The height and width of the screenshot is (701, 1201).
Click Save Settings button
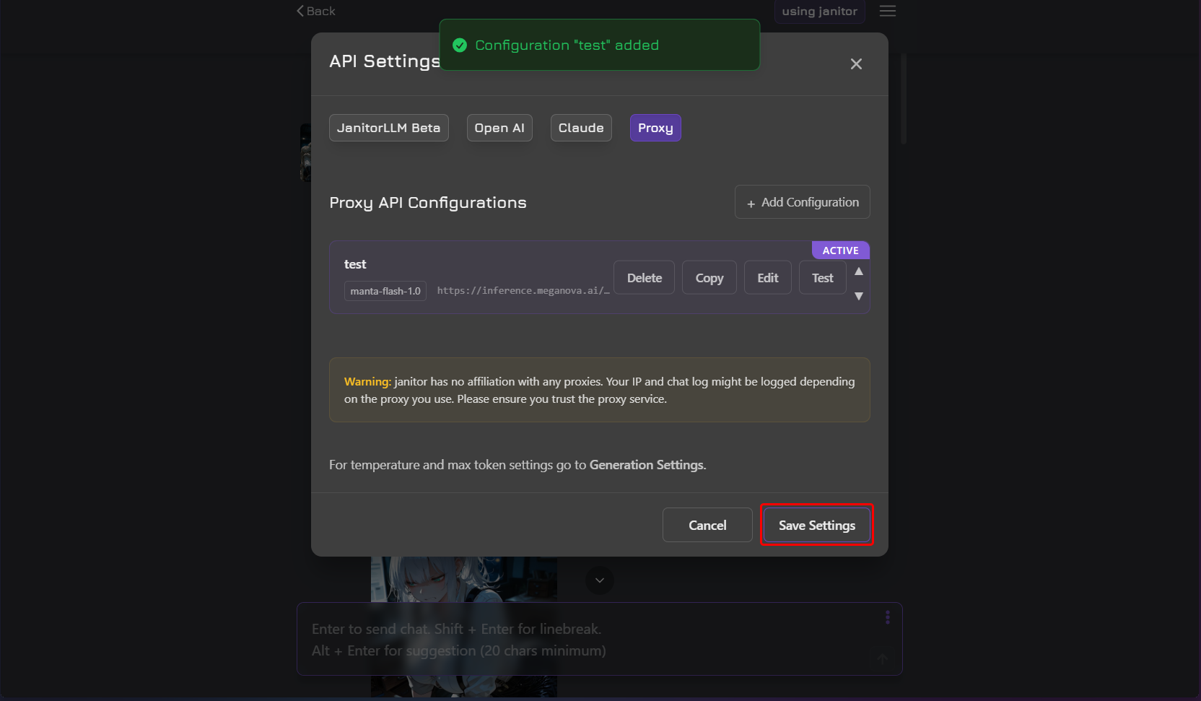816,525
